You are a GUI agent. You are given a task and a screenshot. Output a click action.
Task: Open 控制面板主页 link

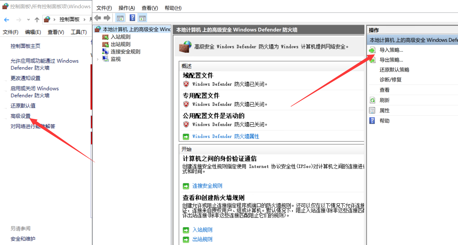coord(25,46)
